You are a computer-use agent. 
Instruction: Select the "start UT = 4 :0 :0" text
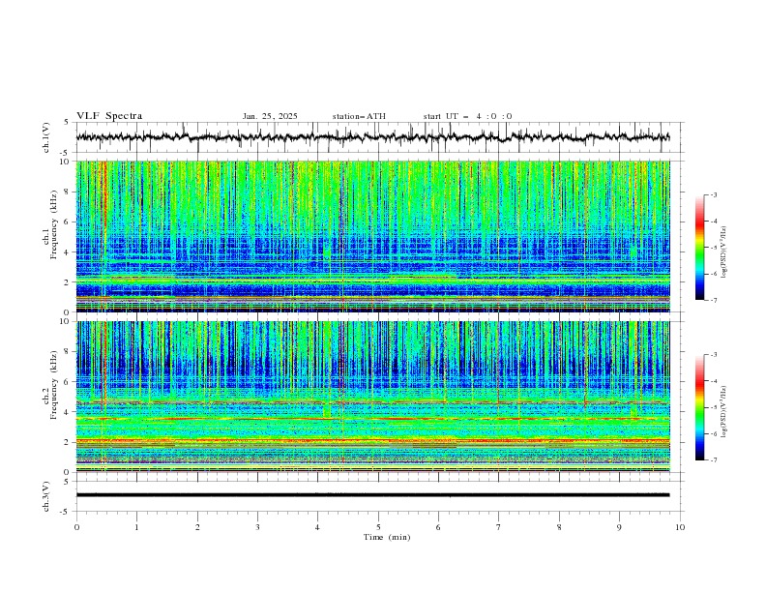point(467,116)
